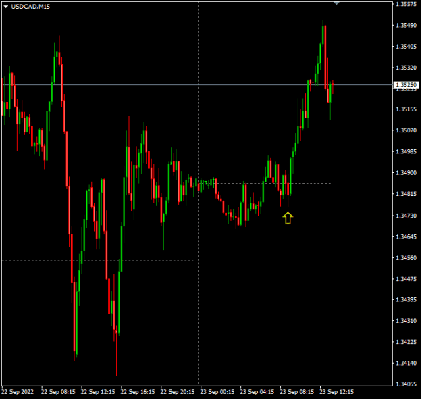
Task: Click the chart shift triangle marker at top
Action: pos(336,3)
